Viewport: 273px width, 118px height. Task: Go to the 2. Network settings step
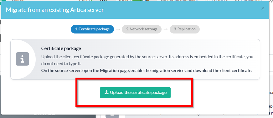(x=142, y=29)
